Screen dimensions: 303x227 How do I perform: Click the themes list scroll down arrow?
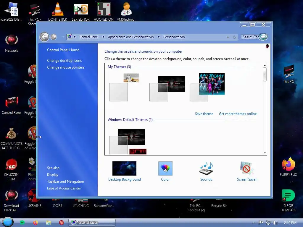click(x=265, y=153)
